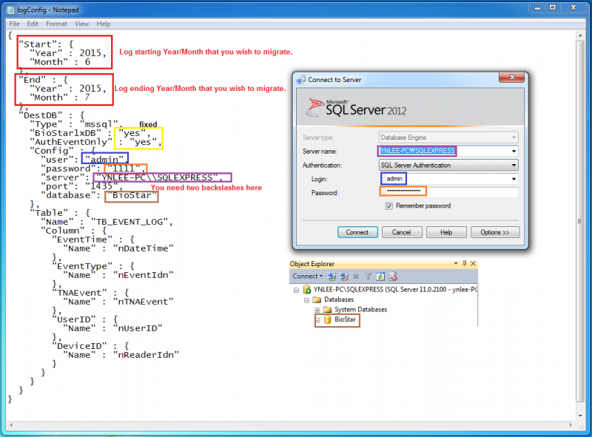Click the Connect button in dialog
Screen dimensions: 592x437
[357, 232]
